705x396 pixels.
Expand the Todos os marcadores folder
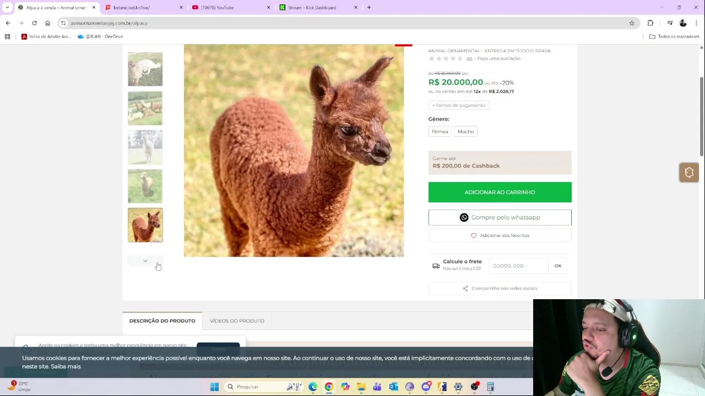(674, 36)
